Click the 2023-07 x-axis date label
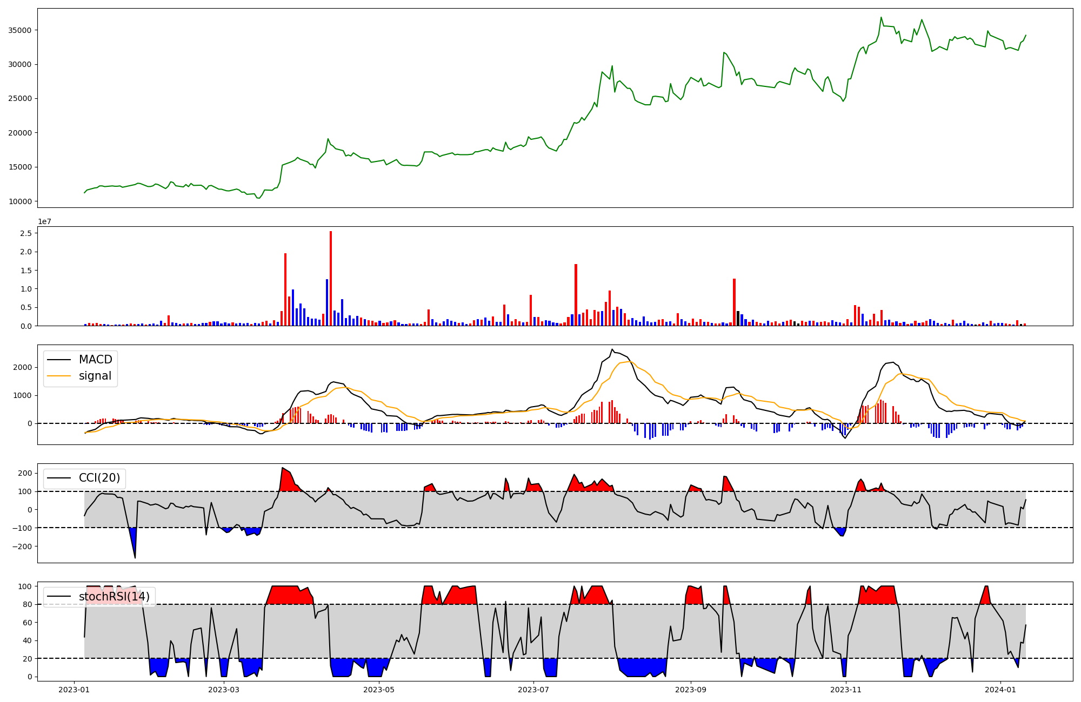Viewport: 1081px width, 702px height. pyautogui.click(x=534, y=690)
